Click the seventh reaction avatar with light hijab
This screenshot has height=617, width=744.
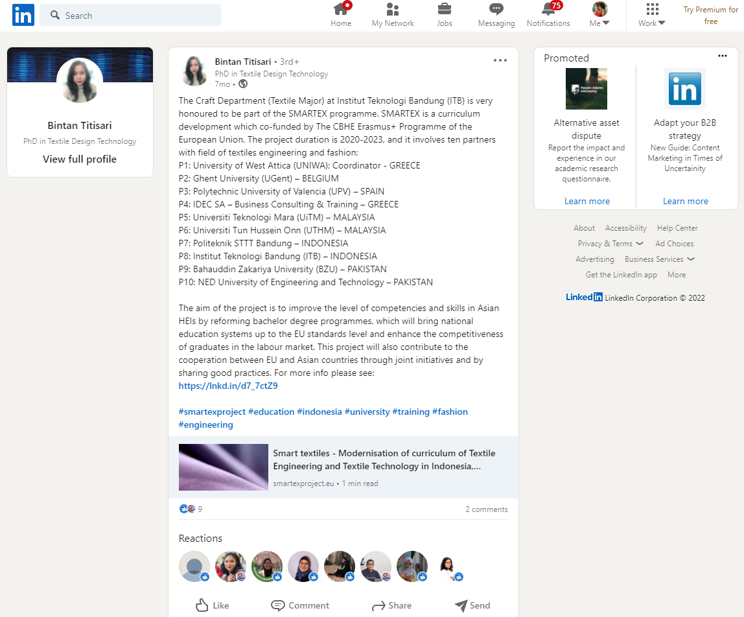click(412, 566)
